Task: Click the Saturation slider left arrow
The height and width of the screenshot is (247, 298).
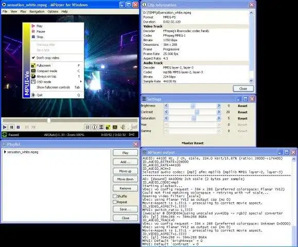Action: 166,118
